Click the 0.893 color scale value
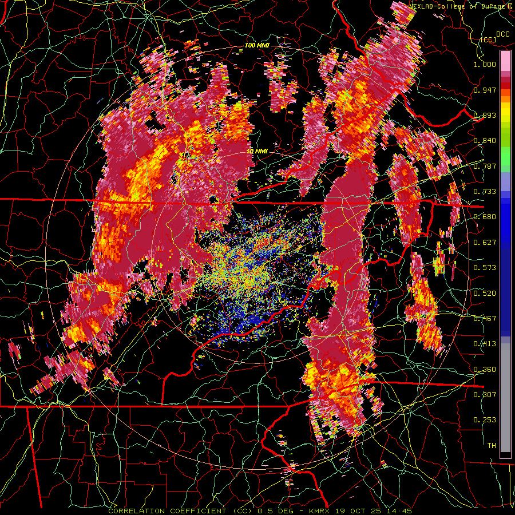This screenshot has height=515, width=515. (x=485, y=115)
